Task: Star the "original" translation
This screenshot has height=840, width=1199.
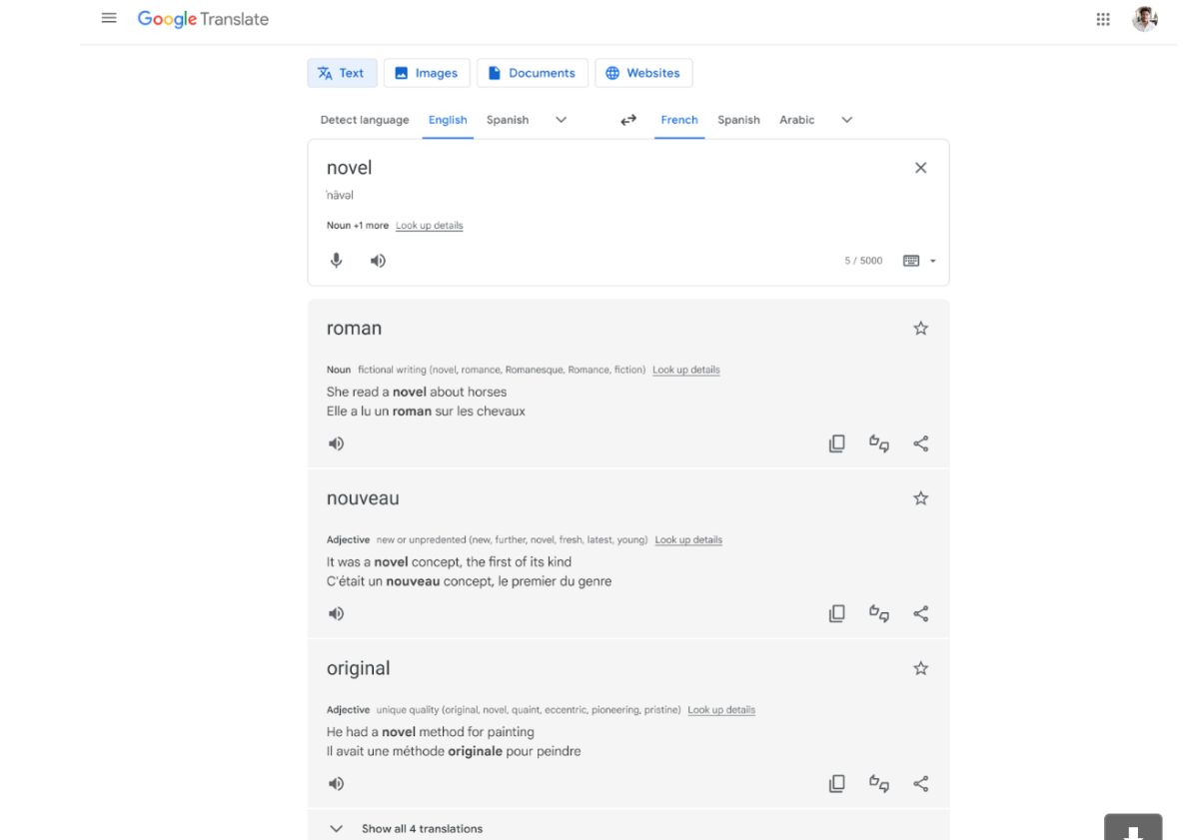Action: click(x=919, y=667)
